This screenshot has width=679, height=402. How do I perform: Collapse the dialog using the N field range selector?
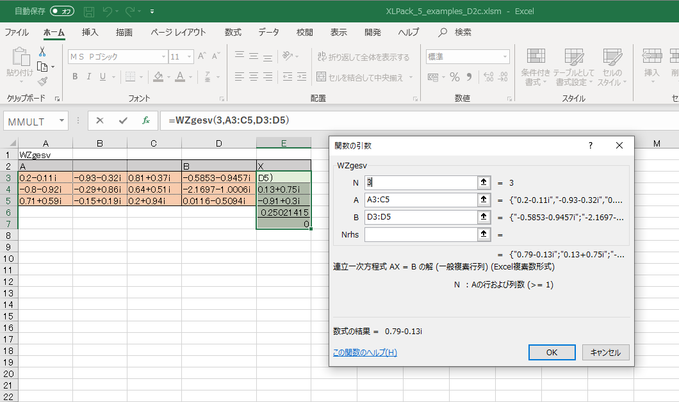point(484,183)
